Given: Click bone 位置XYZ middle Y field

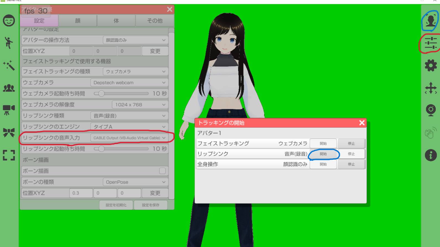Looking at the screenshot, I should [105, 193].
